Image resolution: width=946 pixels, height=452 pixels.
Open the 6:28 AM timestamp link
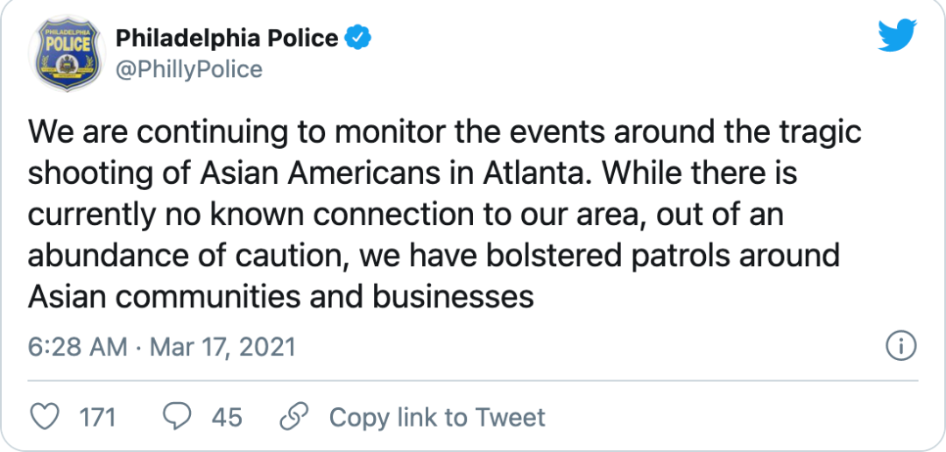click(x=77, y=348)
